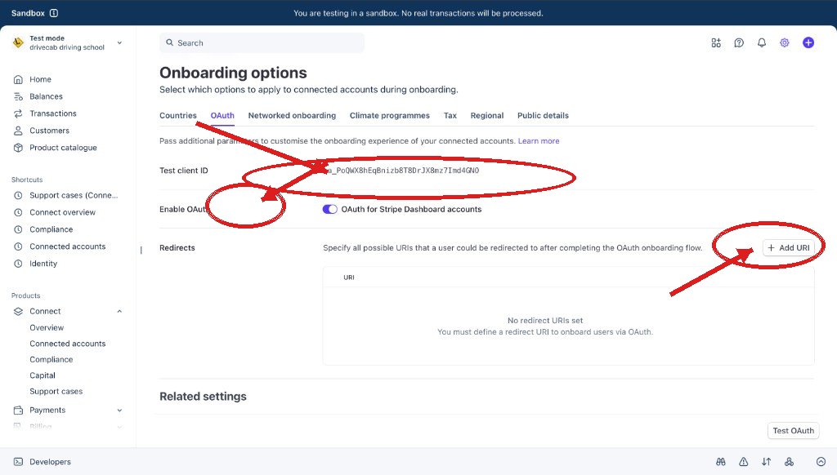Open the Tax tab
837x475 pixels.
tap(450, 115)
